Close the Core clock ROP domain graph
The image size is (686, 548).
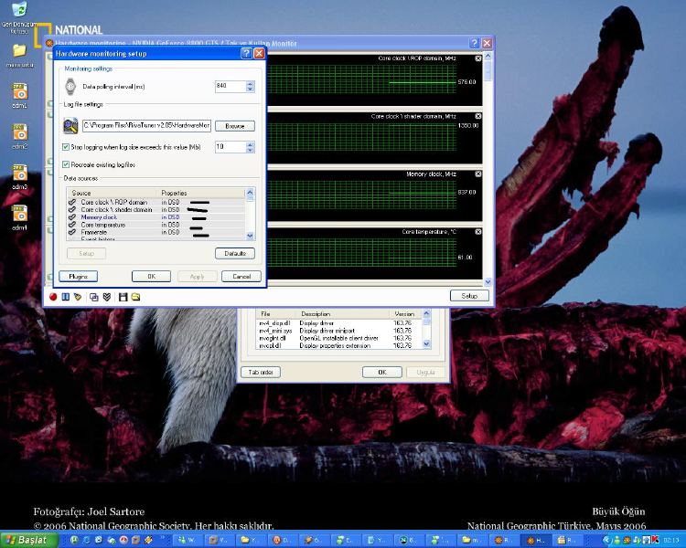point(478,58)
